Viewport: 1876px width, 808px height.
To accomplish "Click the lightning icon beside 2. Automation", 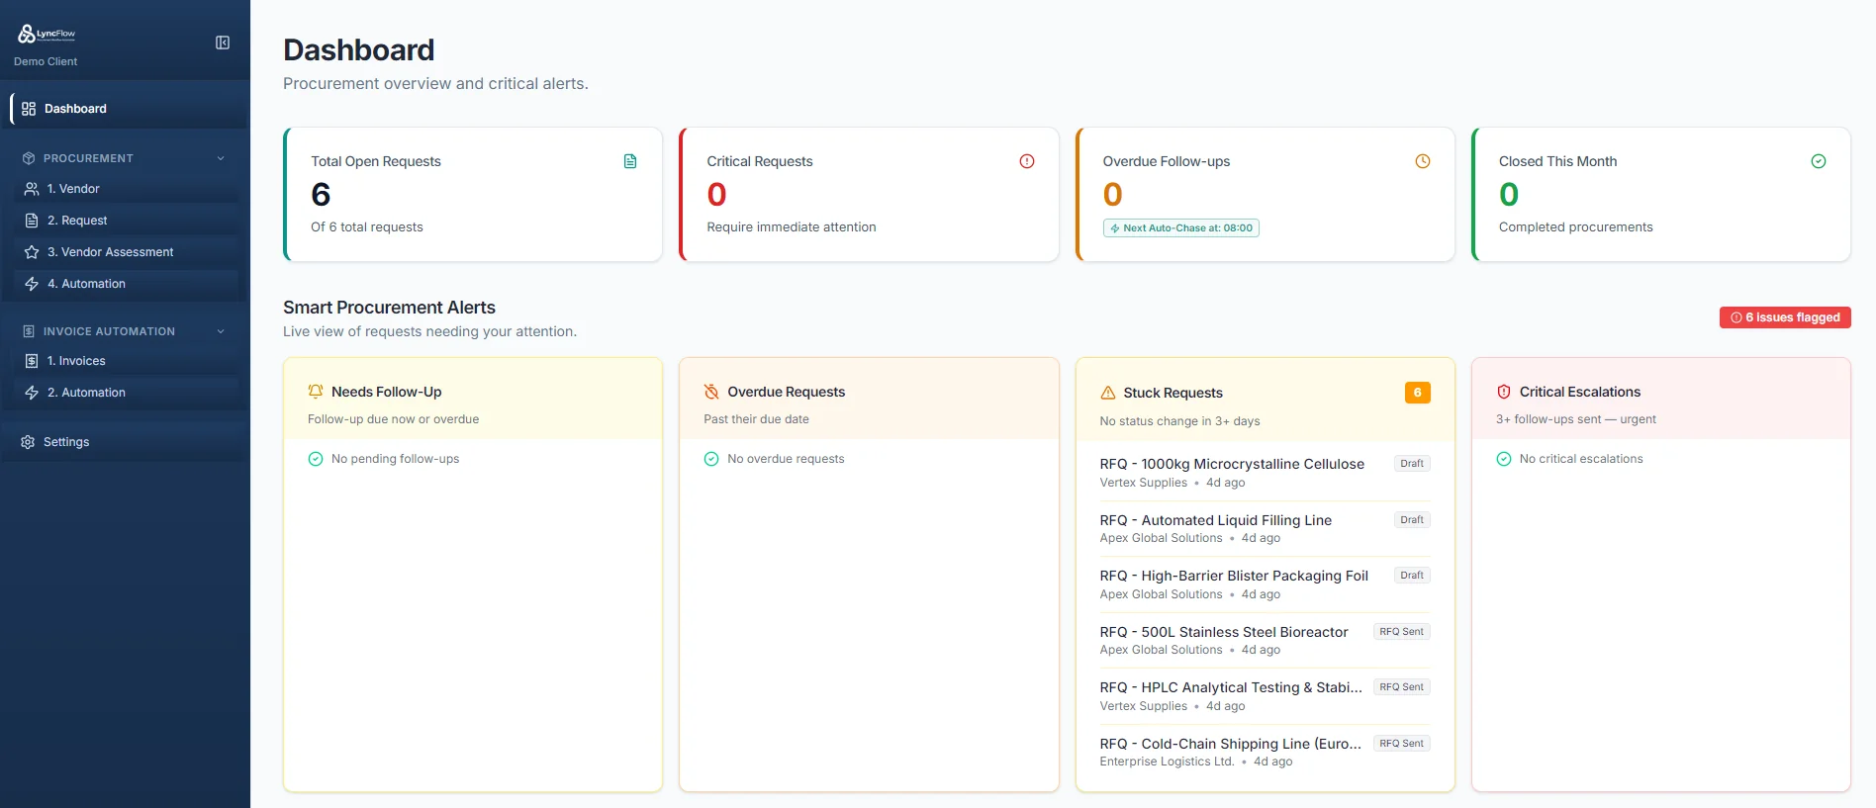I will [x=32, y=393].
